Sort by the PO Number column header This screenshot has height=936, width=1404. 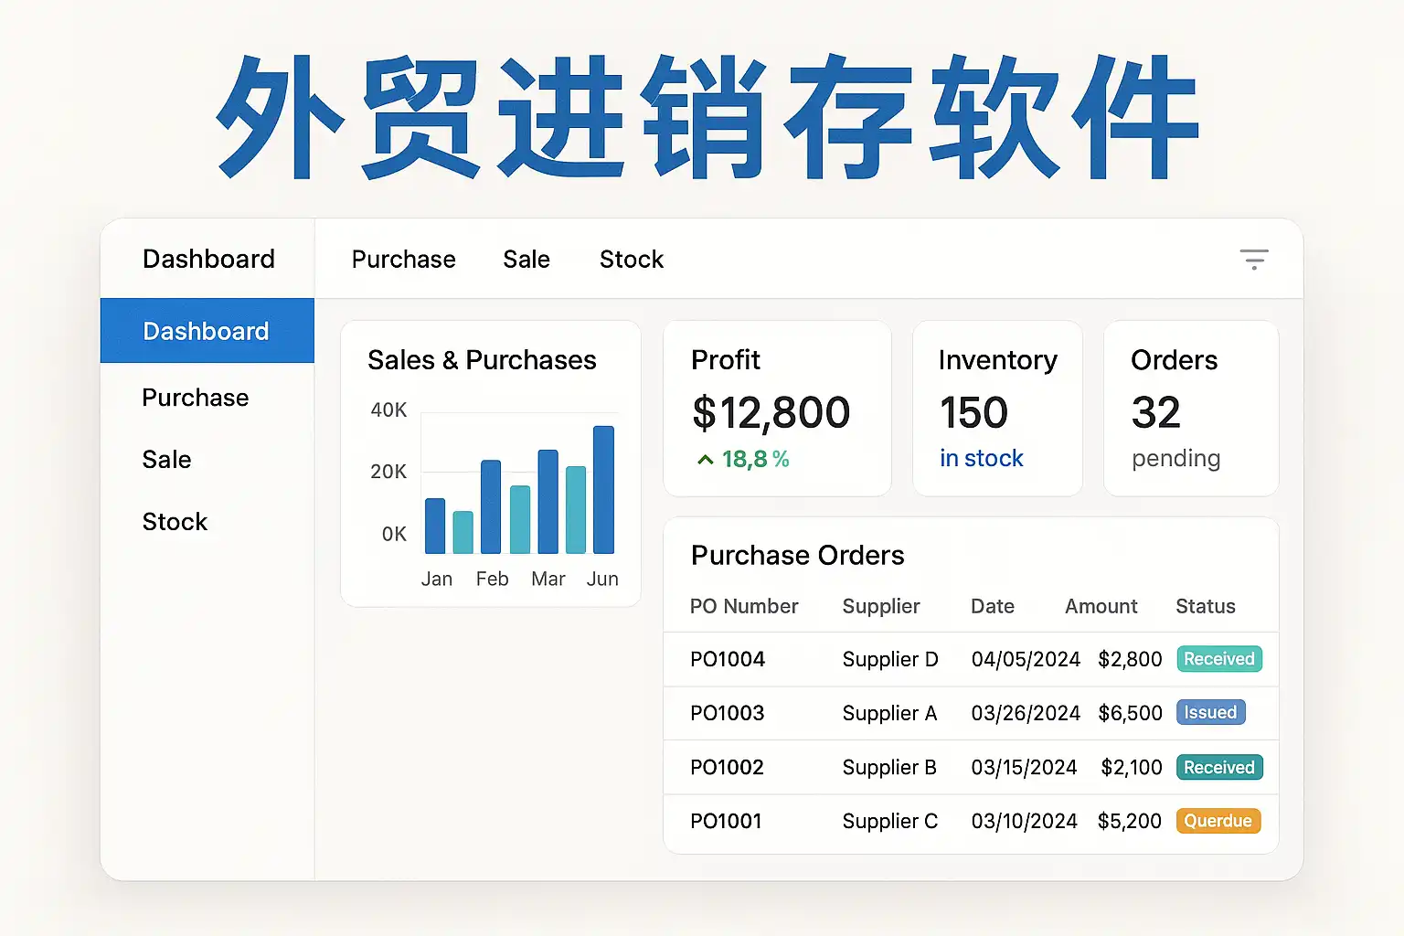click(x=744, y=606)
